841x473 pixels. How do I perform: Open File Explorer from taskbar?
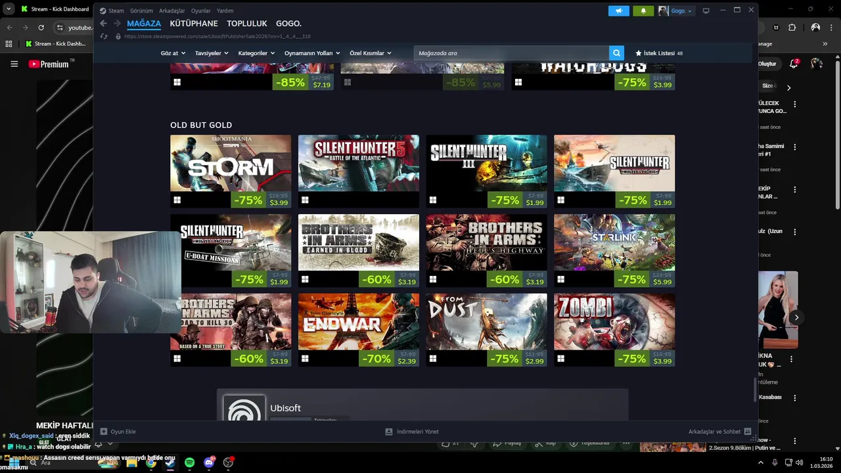pyautogui.click(x=131, y=462)
